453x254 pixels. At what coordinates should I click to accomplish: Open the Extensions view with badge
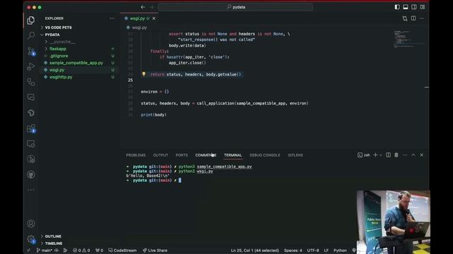[x=31, y=128]
